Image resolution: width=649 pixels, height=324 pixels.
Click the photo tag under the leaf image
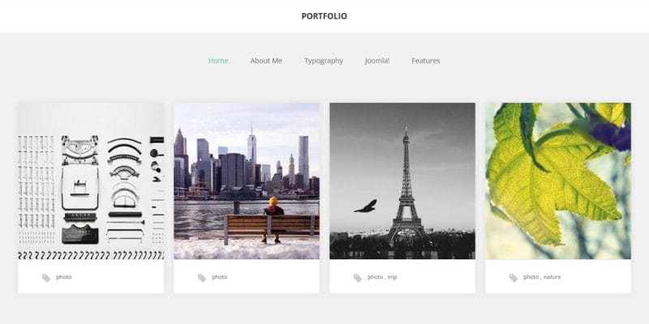click(x=531, y=277)
